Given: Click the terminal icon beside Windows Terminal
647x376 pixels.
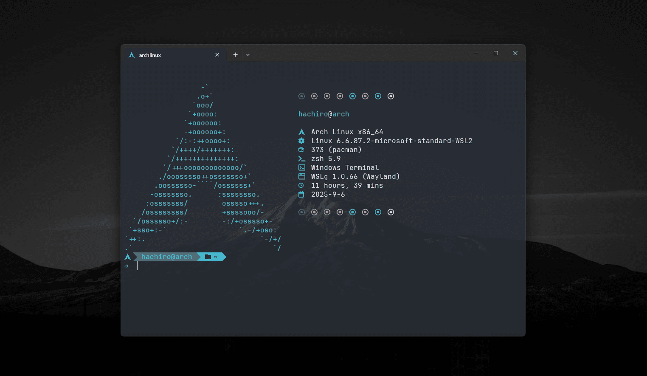Looking at the screenshot, I should click(x=301, y=167).
